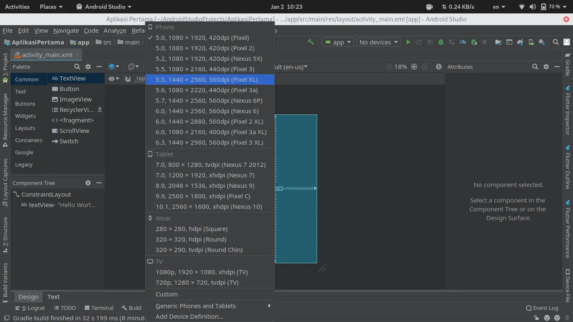Open the Places menu in top bar
The image size is (573, 322).
click(x=51, y=7)
